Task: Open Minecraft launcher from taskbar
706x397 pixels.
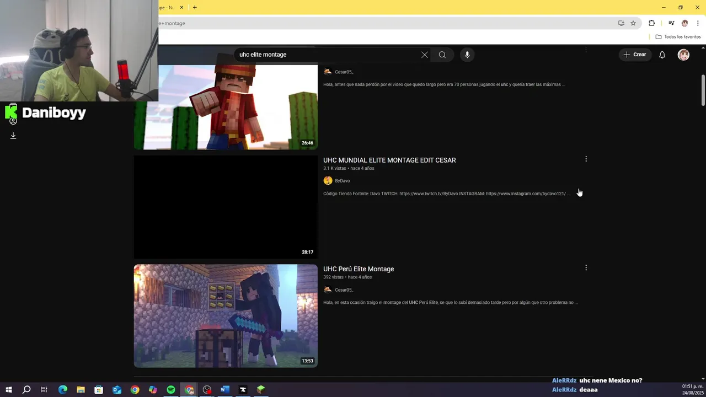Action: [x=261, y=390]
